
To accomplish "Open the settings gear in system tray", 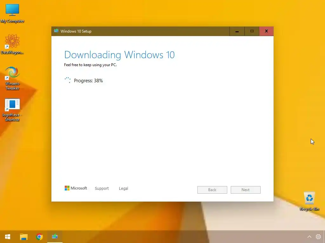I will point(318,237).
